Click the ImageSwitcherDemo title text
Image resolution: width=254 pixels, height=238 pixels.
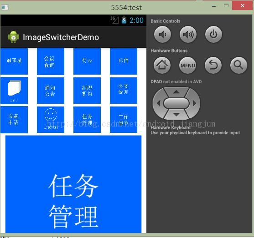61,37
